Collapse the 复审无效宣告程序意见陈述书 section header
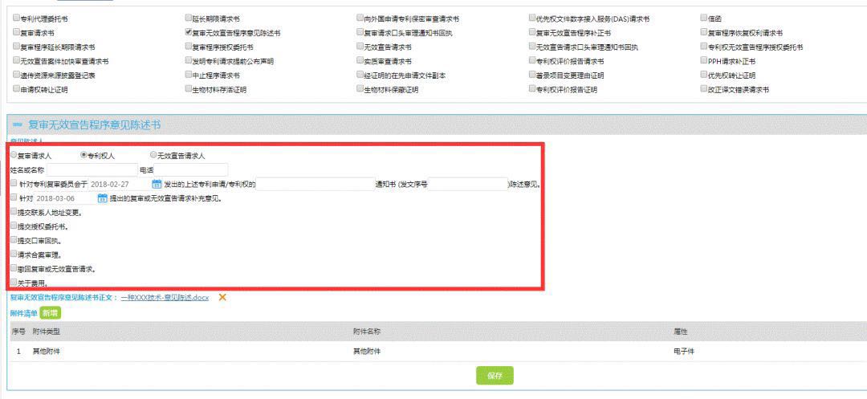Image resolution: width=867 pixels, height=399 pixels. click(x=17, y=125)
